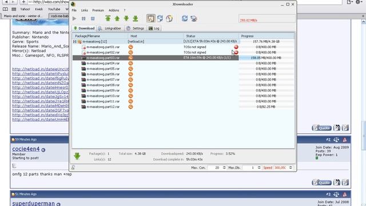Click Quote button on cocie4en4's post

tap(321, 183)
